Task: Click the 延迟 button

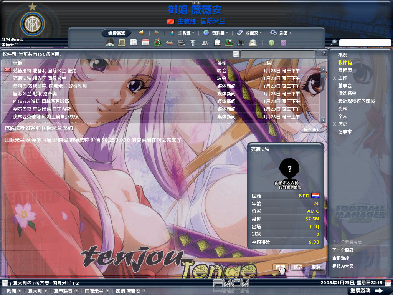Action: tap(298, 267)
